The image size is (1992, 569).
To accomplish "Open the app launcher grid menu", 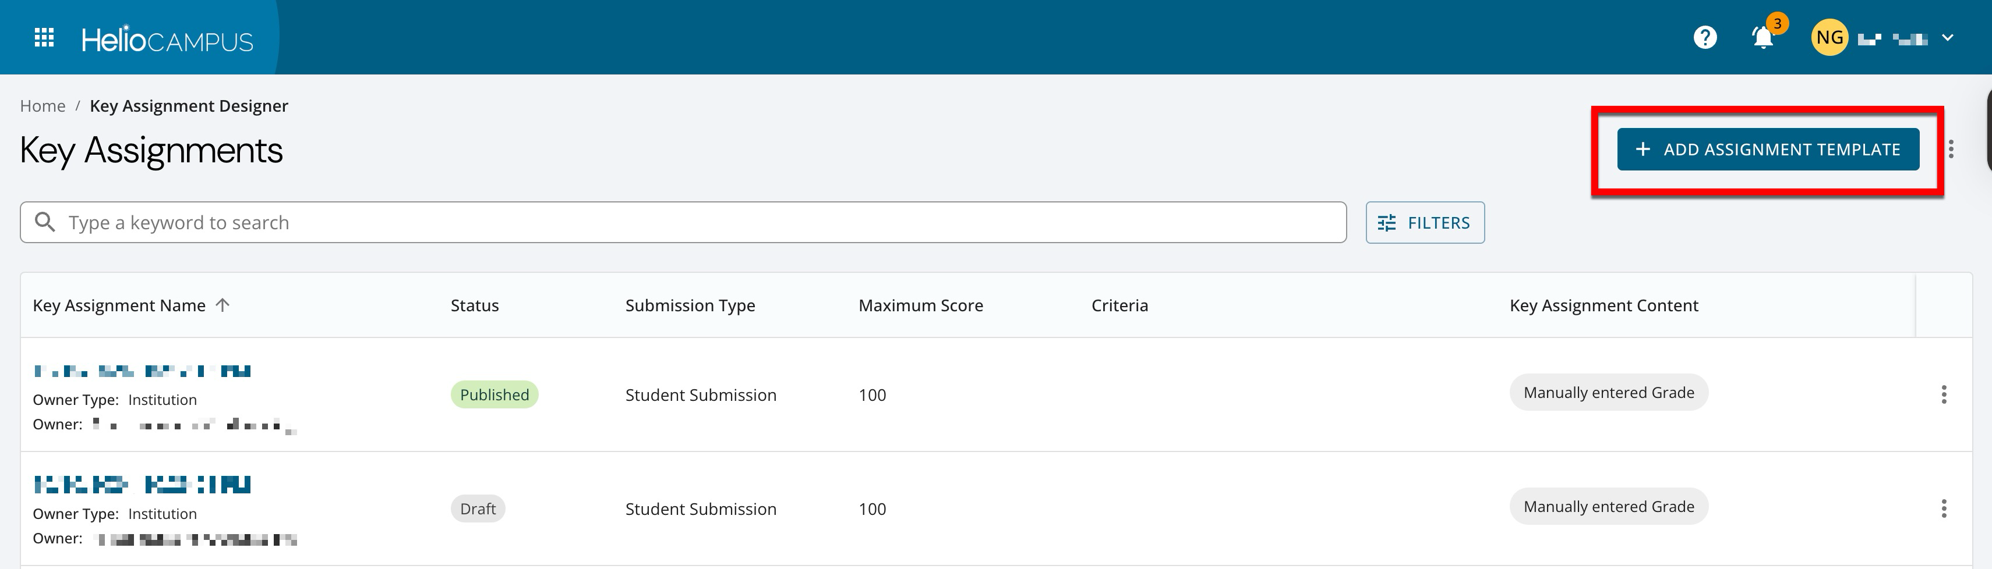I will click(44, 37).
